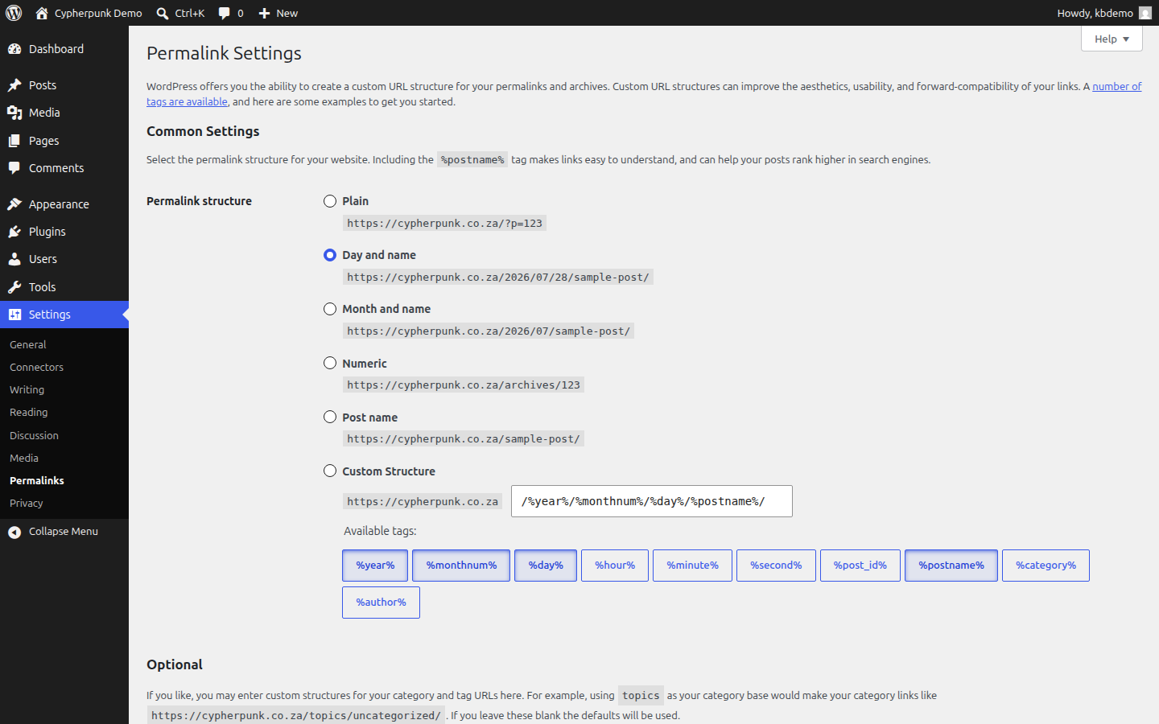The height and width of the screenshot is (724, 1159).
Task: Click the Collapse Menu label
Action: pos(64,532)
